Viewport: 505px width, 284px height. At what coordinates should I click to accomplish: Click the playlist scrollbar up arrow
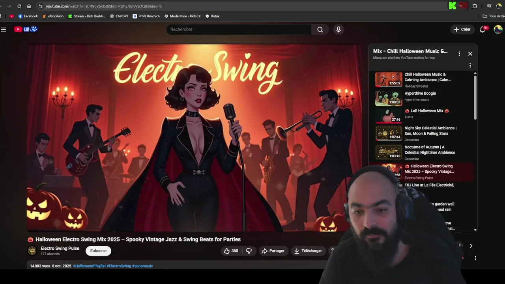pyautogui.click(x=475, y=73)
